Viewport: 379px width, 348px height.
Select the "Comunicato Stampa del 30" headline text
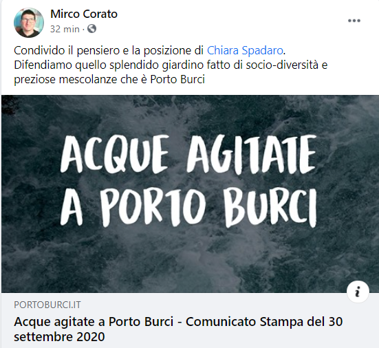pyautogui.click(x=264, y=322)
